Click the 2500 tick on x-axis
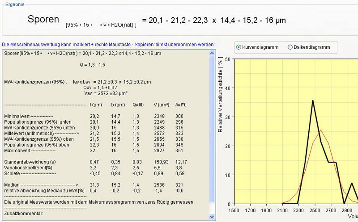 [x=314, y=210]
